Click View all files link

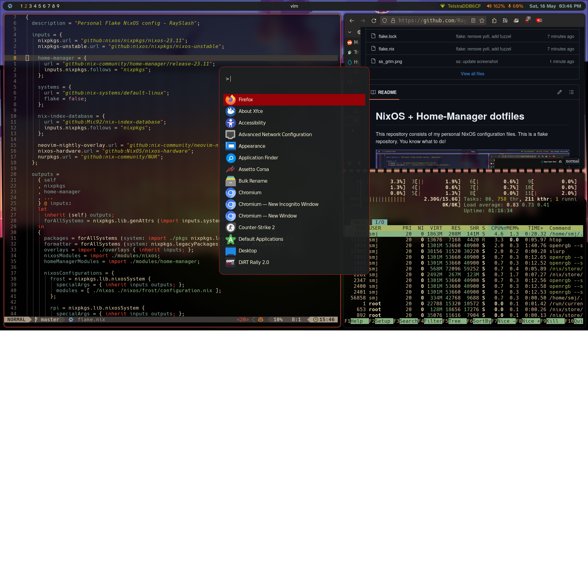tap(472, 74)
